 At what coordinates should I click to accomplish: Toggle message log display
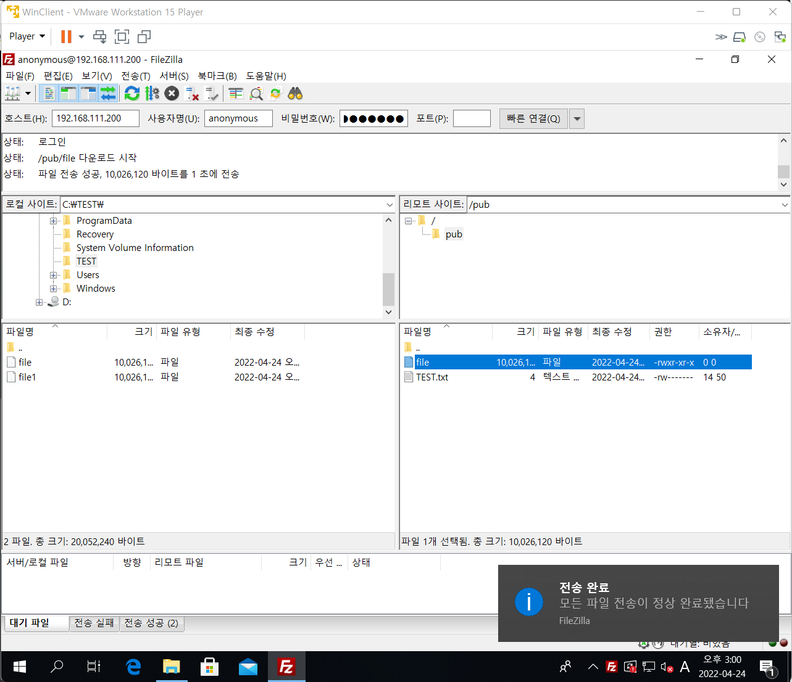point(49,94)
